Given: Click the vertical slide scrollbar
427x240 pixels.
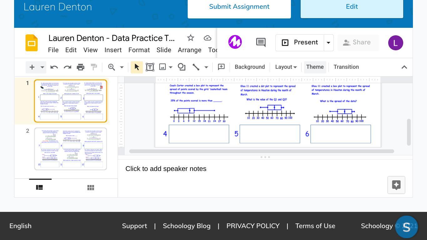Looking at the screenshot, I should 409,132.
